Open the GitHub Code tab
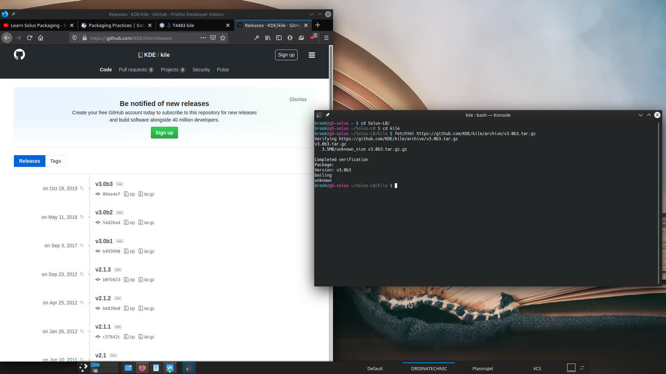666x374 pixels. click(x=106, y=70)
